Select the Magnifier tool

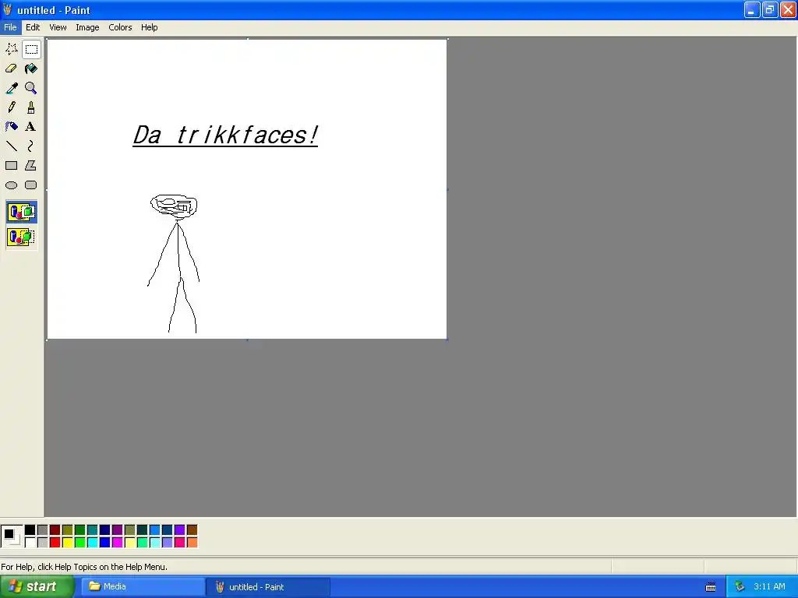(31, 88)
